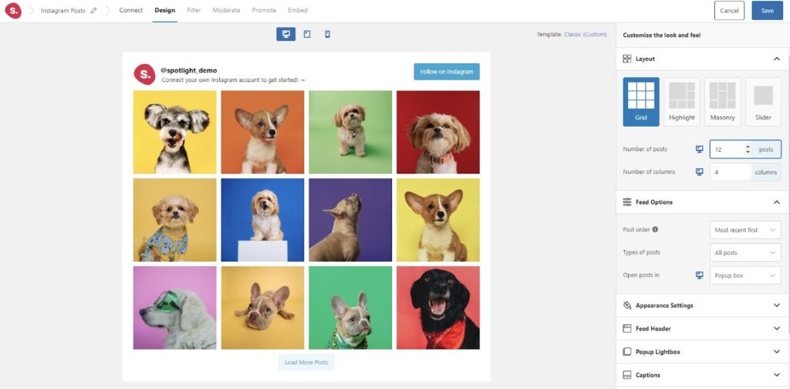Go to the Promote tab
The image size is (790, 389).
264,10
